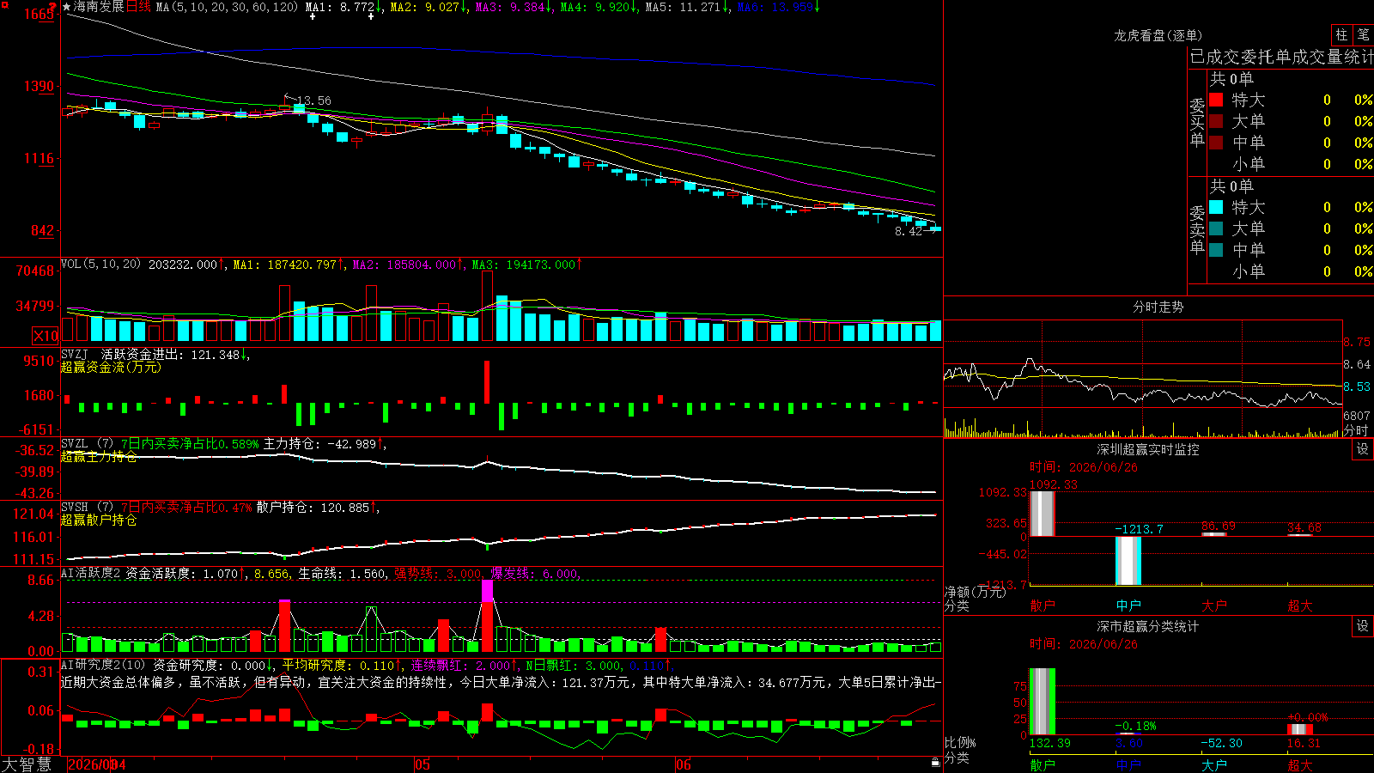Click the 1092.33 white bar for 散户
This screenshot has width=1374, height=773.
tap(1042, 514)
